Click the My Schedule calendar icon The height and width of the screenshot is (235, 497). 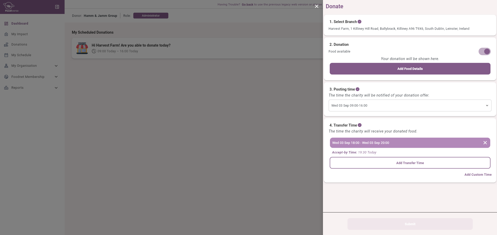pyautogui.click(x=6, y=55)
